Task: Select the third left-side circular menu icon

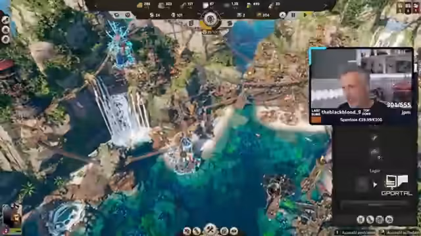Action: 6,39
